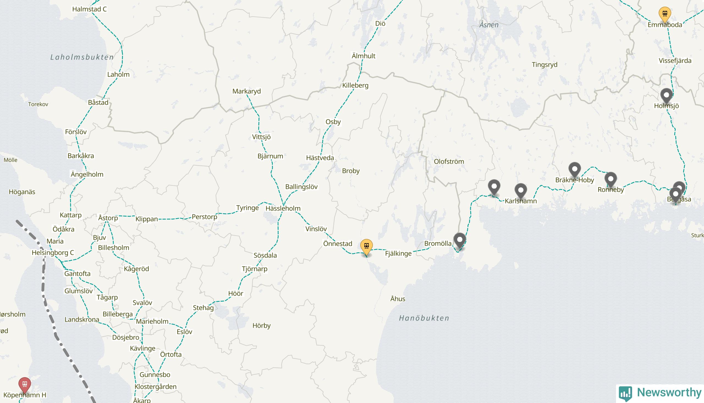704x403 pixels.
Task: Select the grey pin above Bräkne-Hoby
Action: [575, 169]
